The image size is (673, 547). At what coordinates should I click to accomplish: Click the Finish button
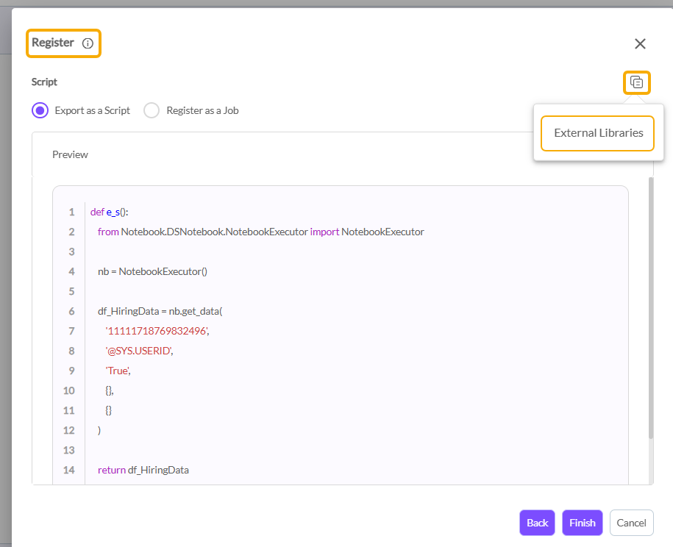[582, 523]
